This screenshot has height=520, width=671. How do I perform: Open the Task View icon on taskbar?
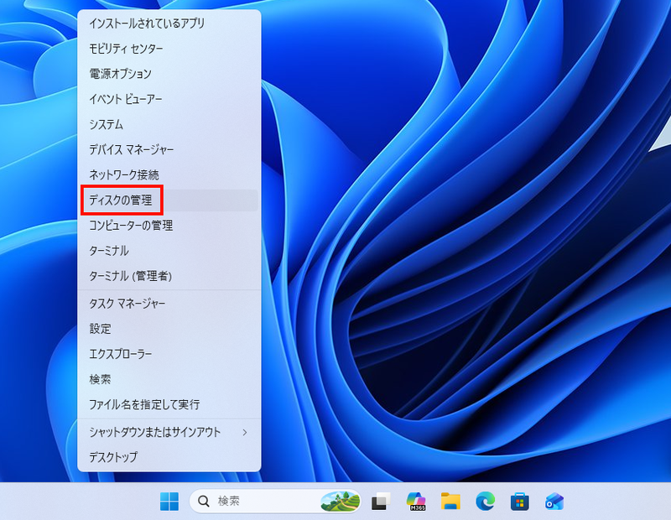click(x=381, y=501)
